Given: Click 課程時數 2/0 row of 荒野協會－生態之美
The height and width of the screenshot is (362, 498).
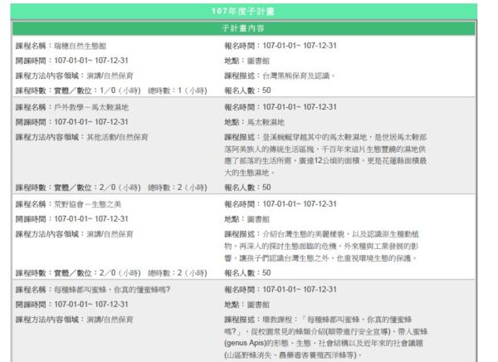Looking at the screenshot, I should [110, 272].
